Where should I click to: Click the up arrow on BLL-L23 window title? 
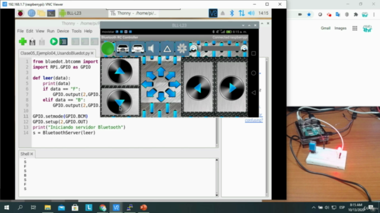point(249,25)
